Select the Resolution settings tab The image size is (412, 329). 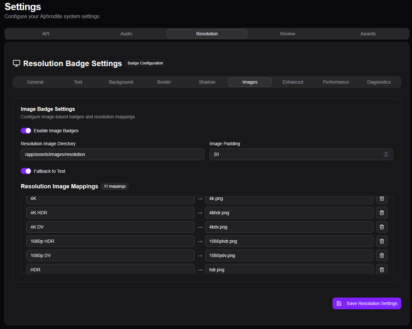coord(207,34)
